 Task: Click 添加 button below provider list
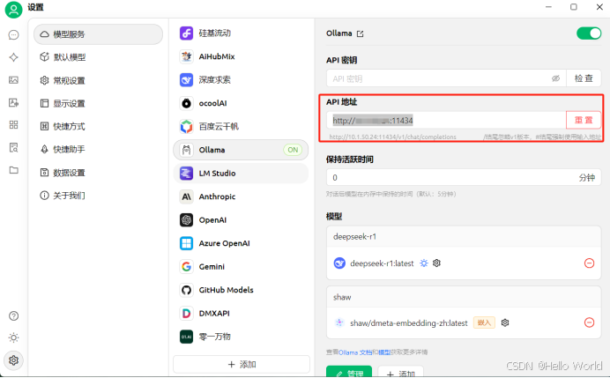coord(242,365)
